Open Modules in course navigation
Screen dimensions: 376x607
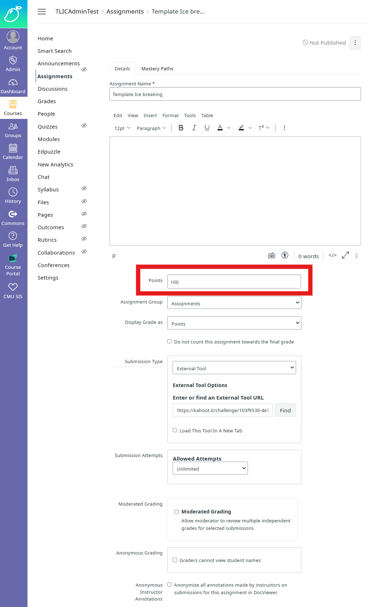point(49,139)
